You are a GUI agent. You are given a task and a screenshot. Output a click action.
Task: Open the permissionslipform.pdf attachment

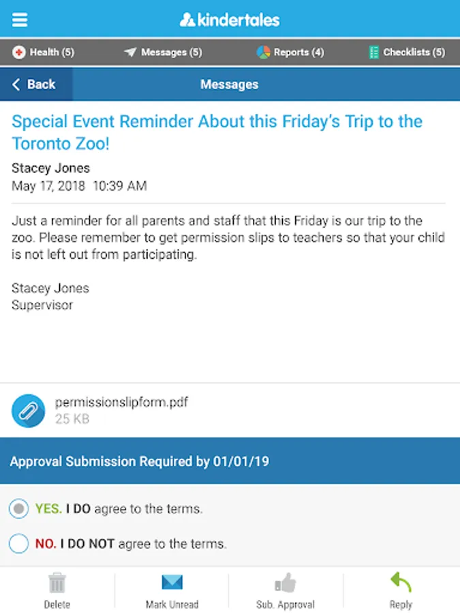click(x=121, y=403)
